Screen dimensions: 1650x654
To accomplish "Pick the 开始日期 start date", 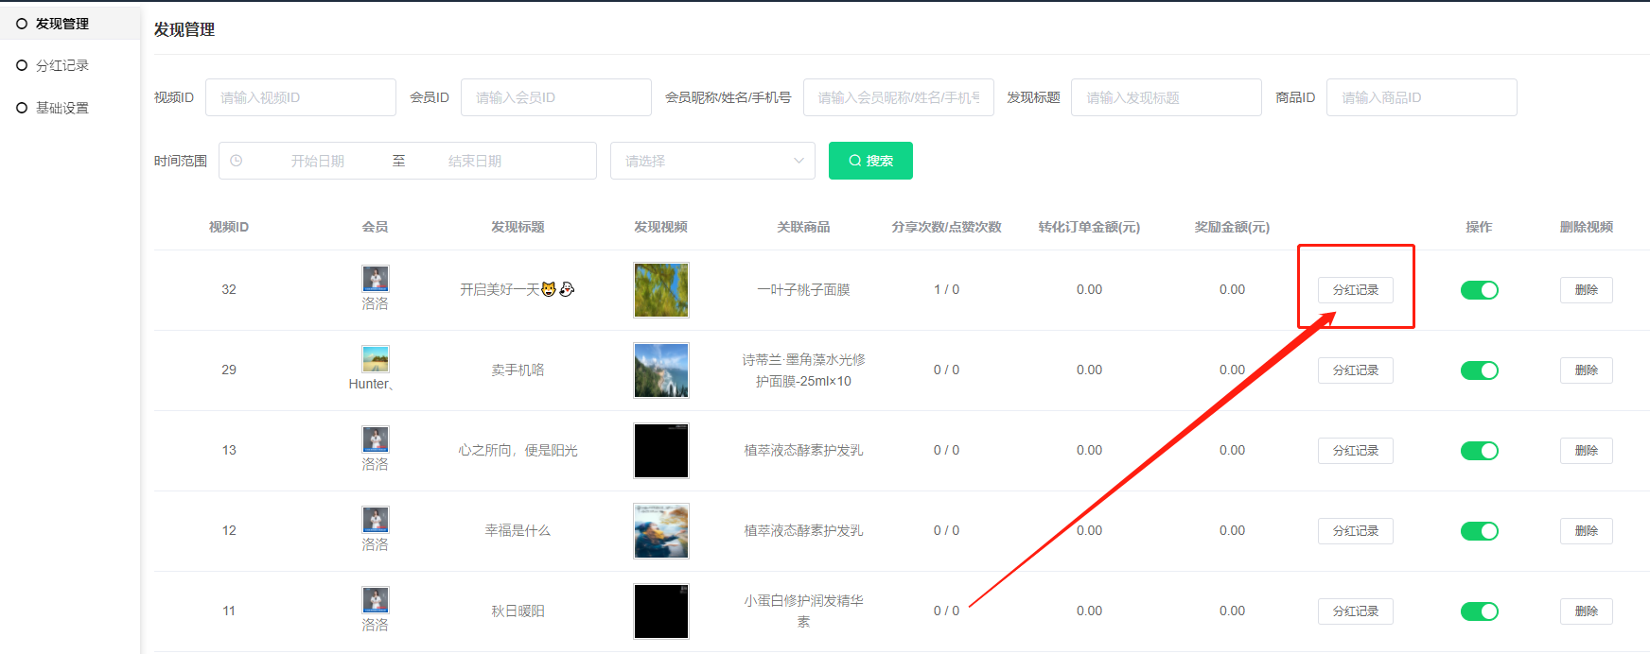I will coord(318,161).
